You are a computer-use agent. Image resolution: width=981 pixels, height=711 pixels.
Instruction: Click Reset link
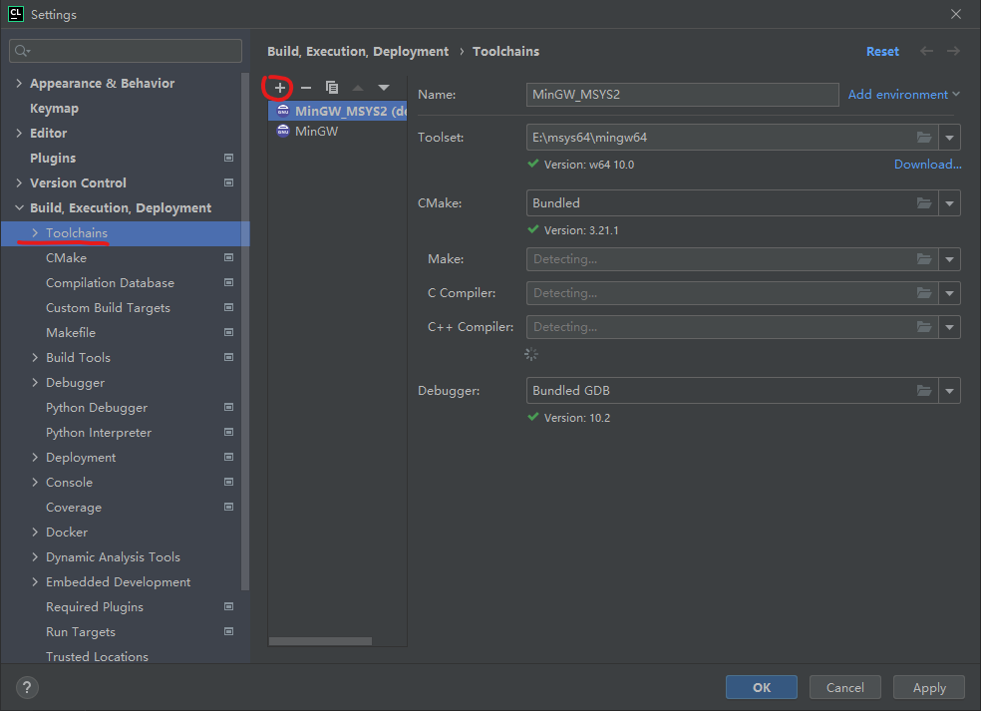coord(882,51)
